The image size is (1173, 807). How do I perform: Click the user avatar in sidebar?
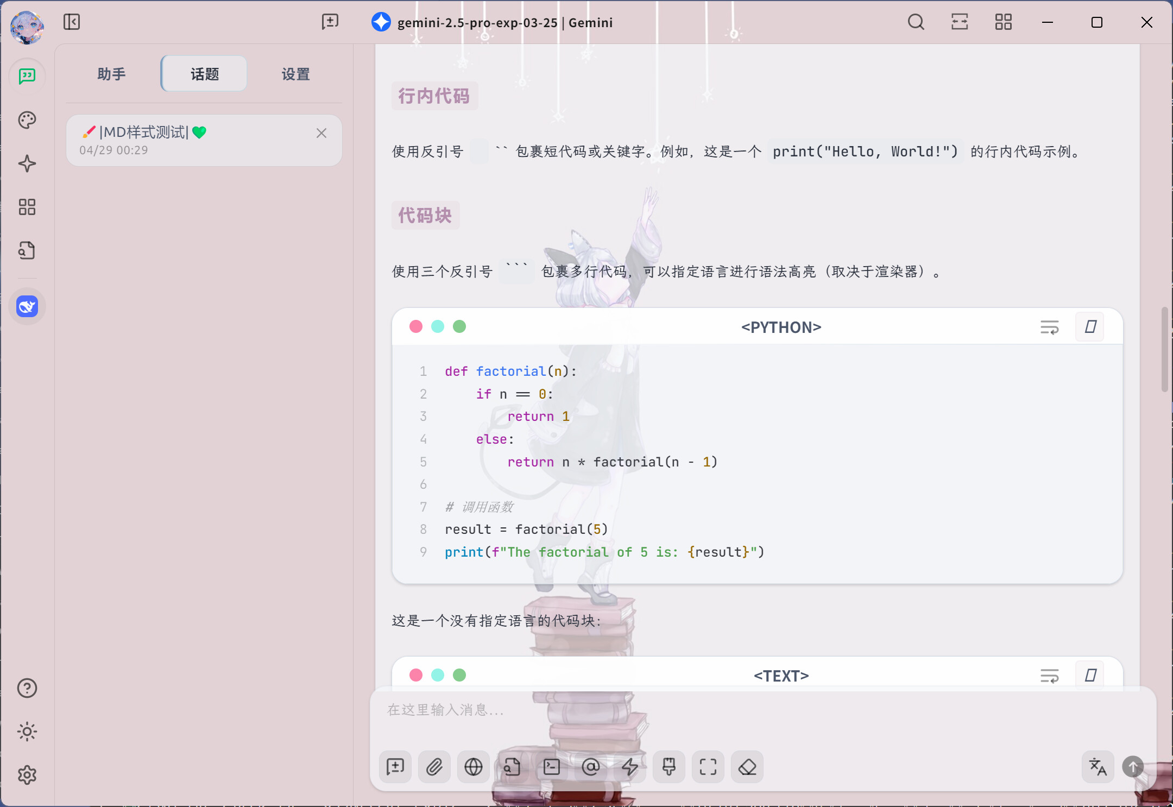click(x=27, y=27)
